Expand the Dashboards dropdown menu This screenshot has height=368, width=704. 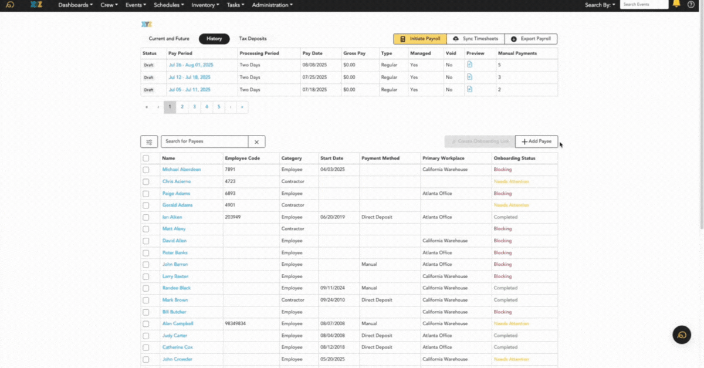point(75,5)
